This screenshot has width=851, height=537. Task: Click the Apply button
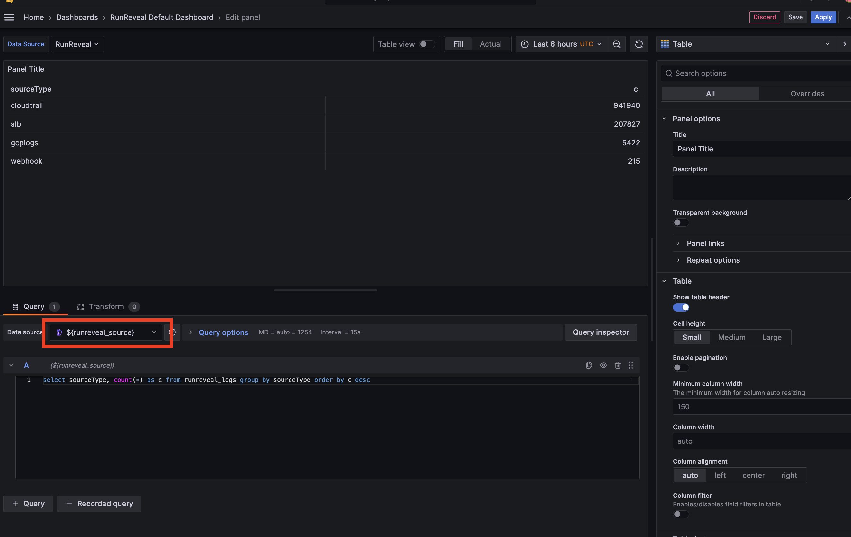tap(823, 17)
